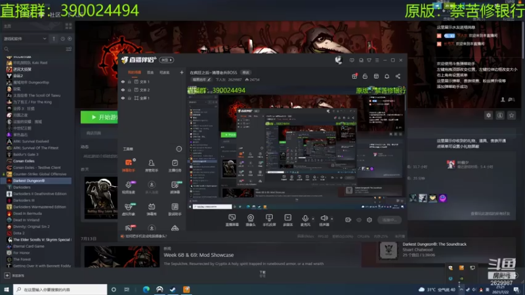Screen dimensions: 525x295
Task: Add 多媒体 multimedia source
Action: pos(287,220)
